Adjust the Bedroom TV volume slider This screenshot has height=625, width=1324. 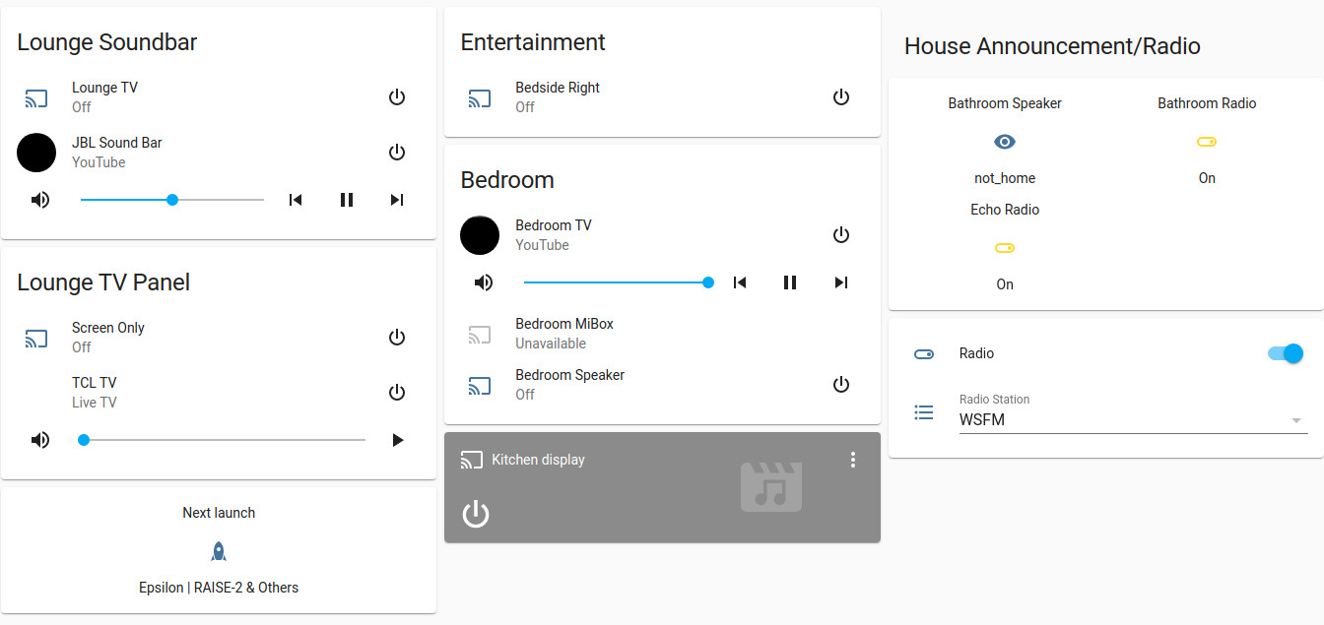click(616, 282)
